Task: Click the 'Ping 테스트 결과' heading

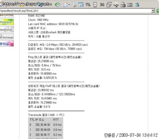Action: (x=55, y=57)
